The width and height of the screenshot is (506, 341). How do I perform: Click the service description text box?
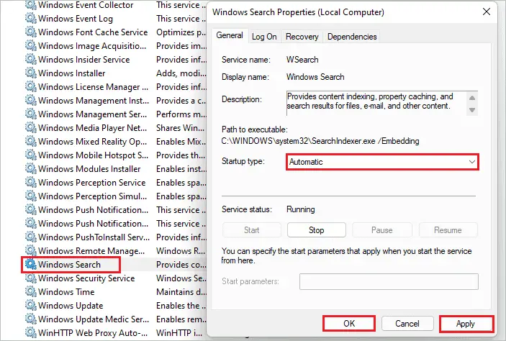[x=382, y=104]
